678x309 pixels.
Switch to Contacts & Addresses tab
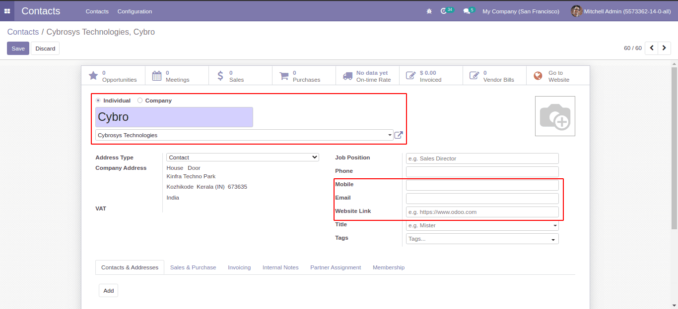tap(130, 267)
